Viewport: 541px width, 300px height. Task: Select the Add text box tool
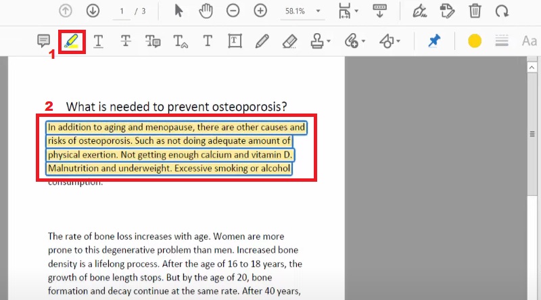click(x=235, y=41)
